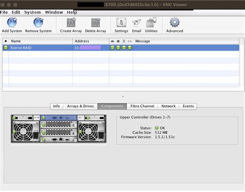Open the System menu

(x=33, y=12)
